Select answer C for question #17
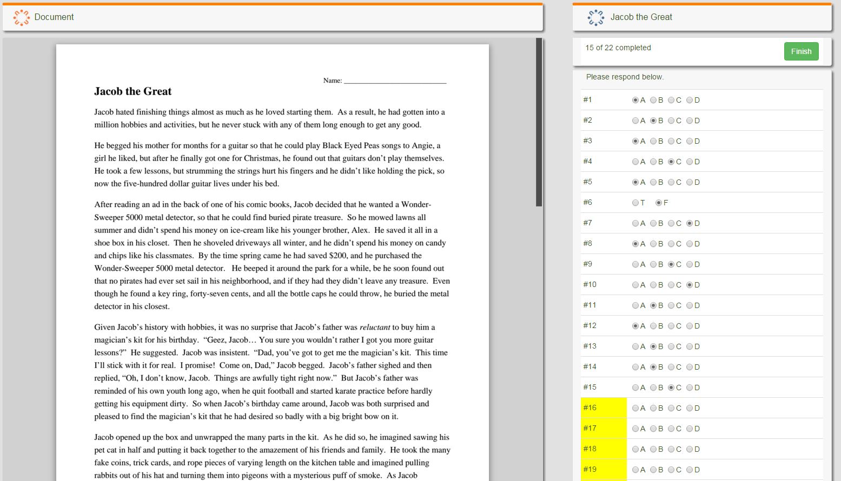Screen dimensions: 841x481 [671, 429]
